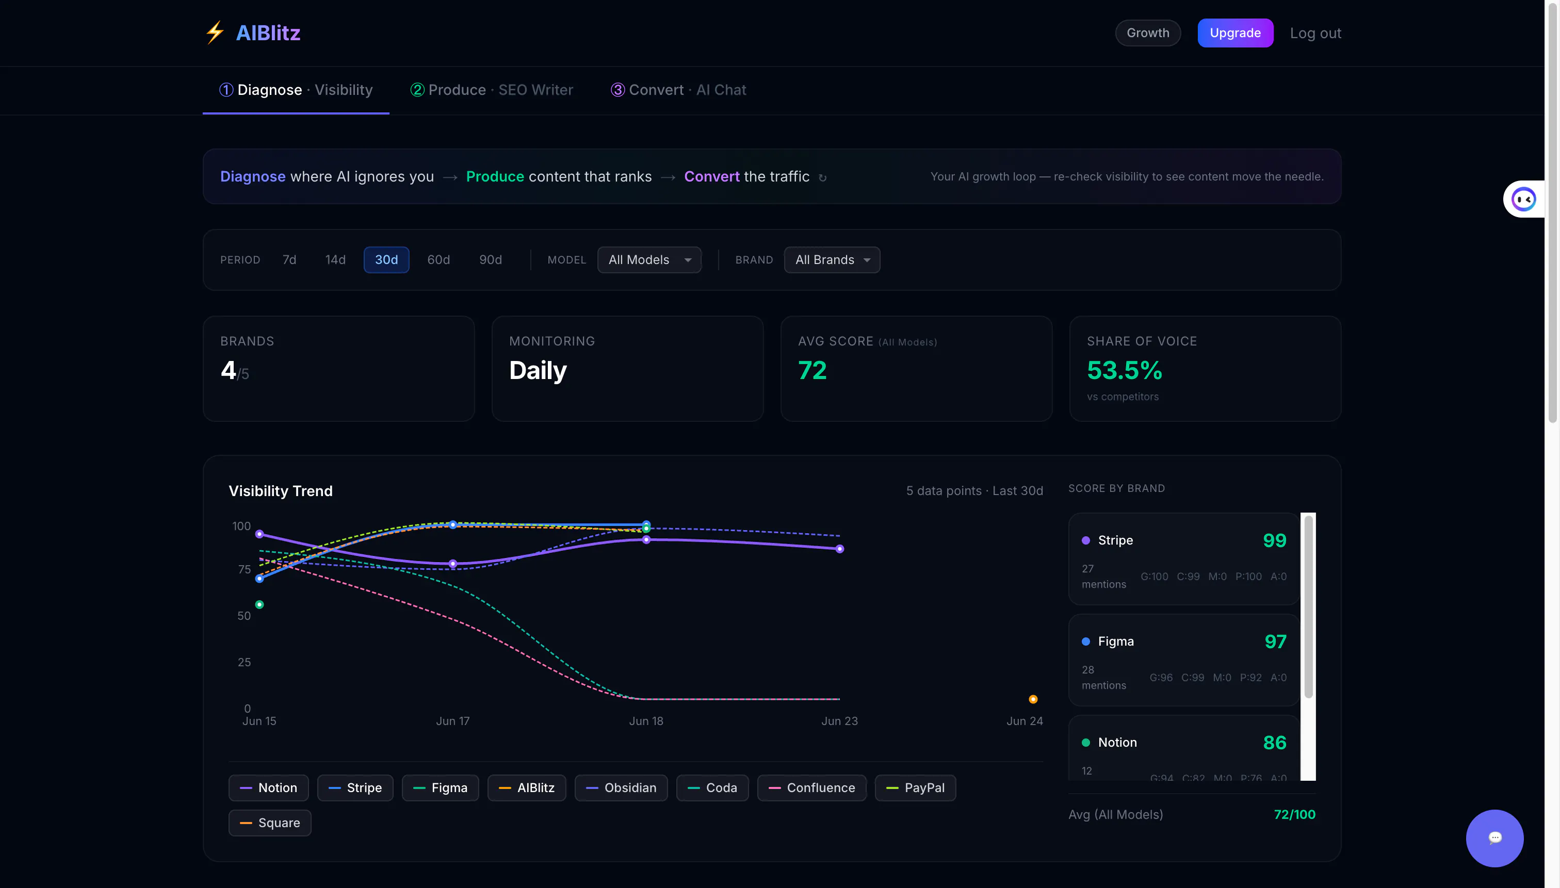The height and width of the screenshot is (888, 1560).
Task: Toggle the Notion series in the legend
Action: tap(268, 787)
